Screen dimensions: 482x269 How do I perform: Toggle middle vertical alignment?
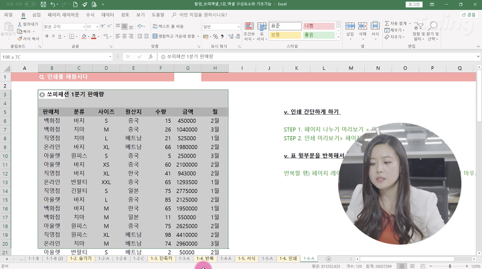click(125, 27)
